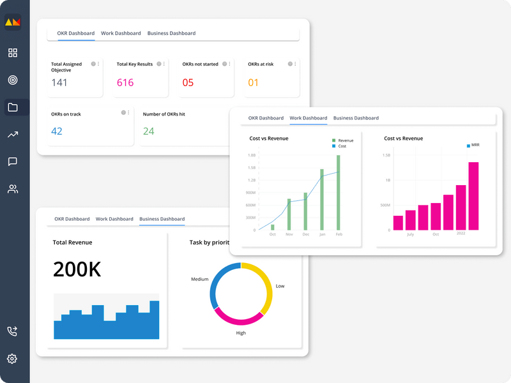Image resolution: width=511 pixels, height=383 pixels.
Task: Open the settings gear in sidebar
Action: (12, 359)
